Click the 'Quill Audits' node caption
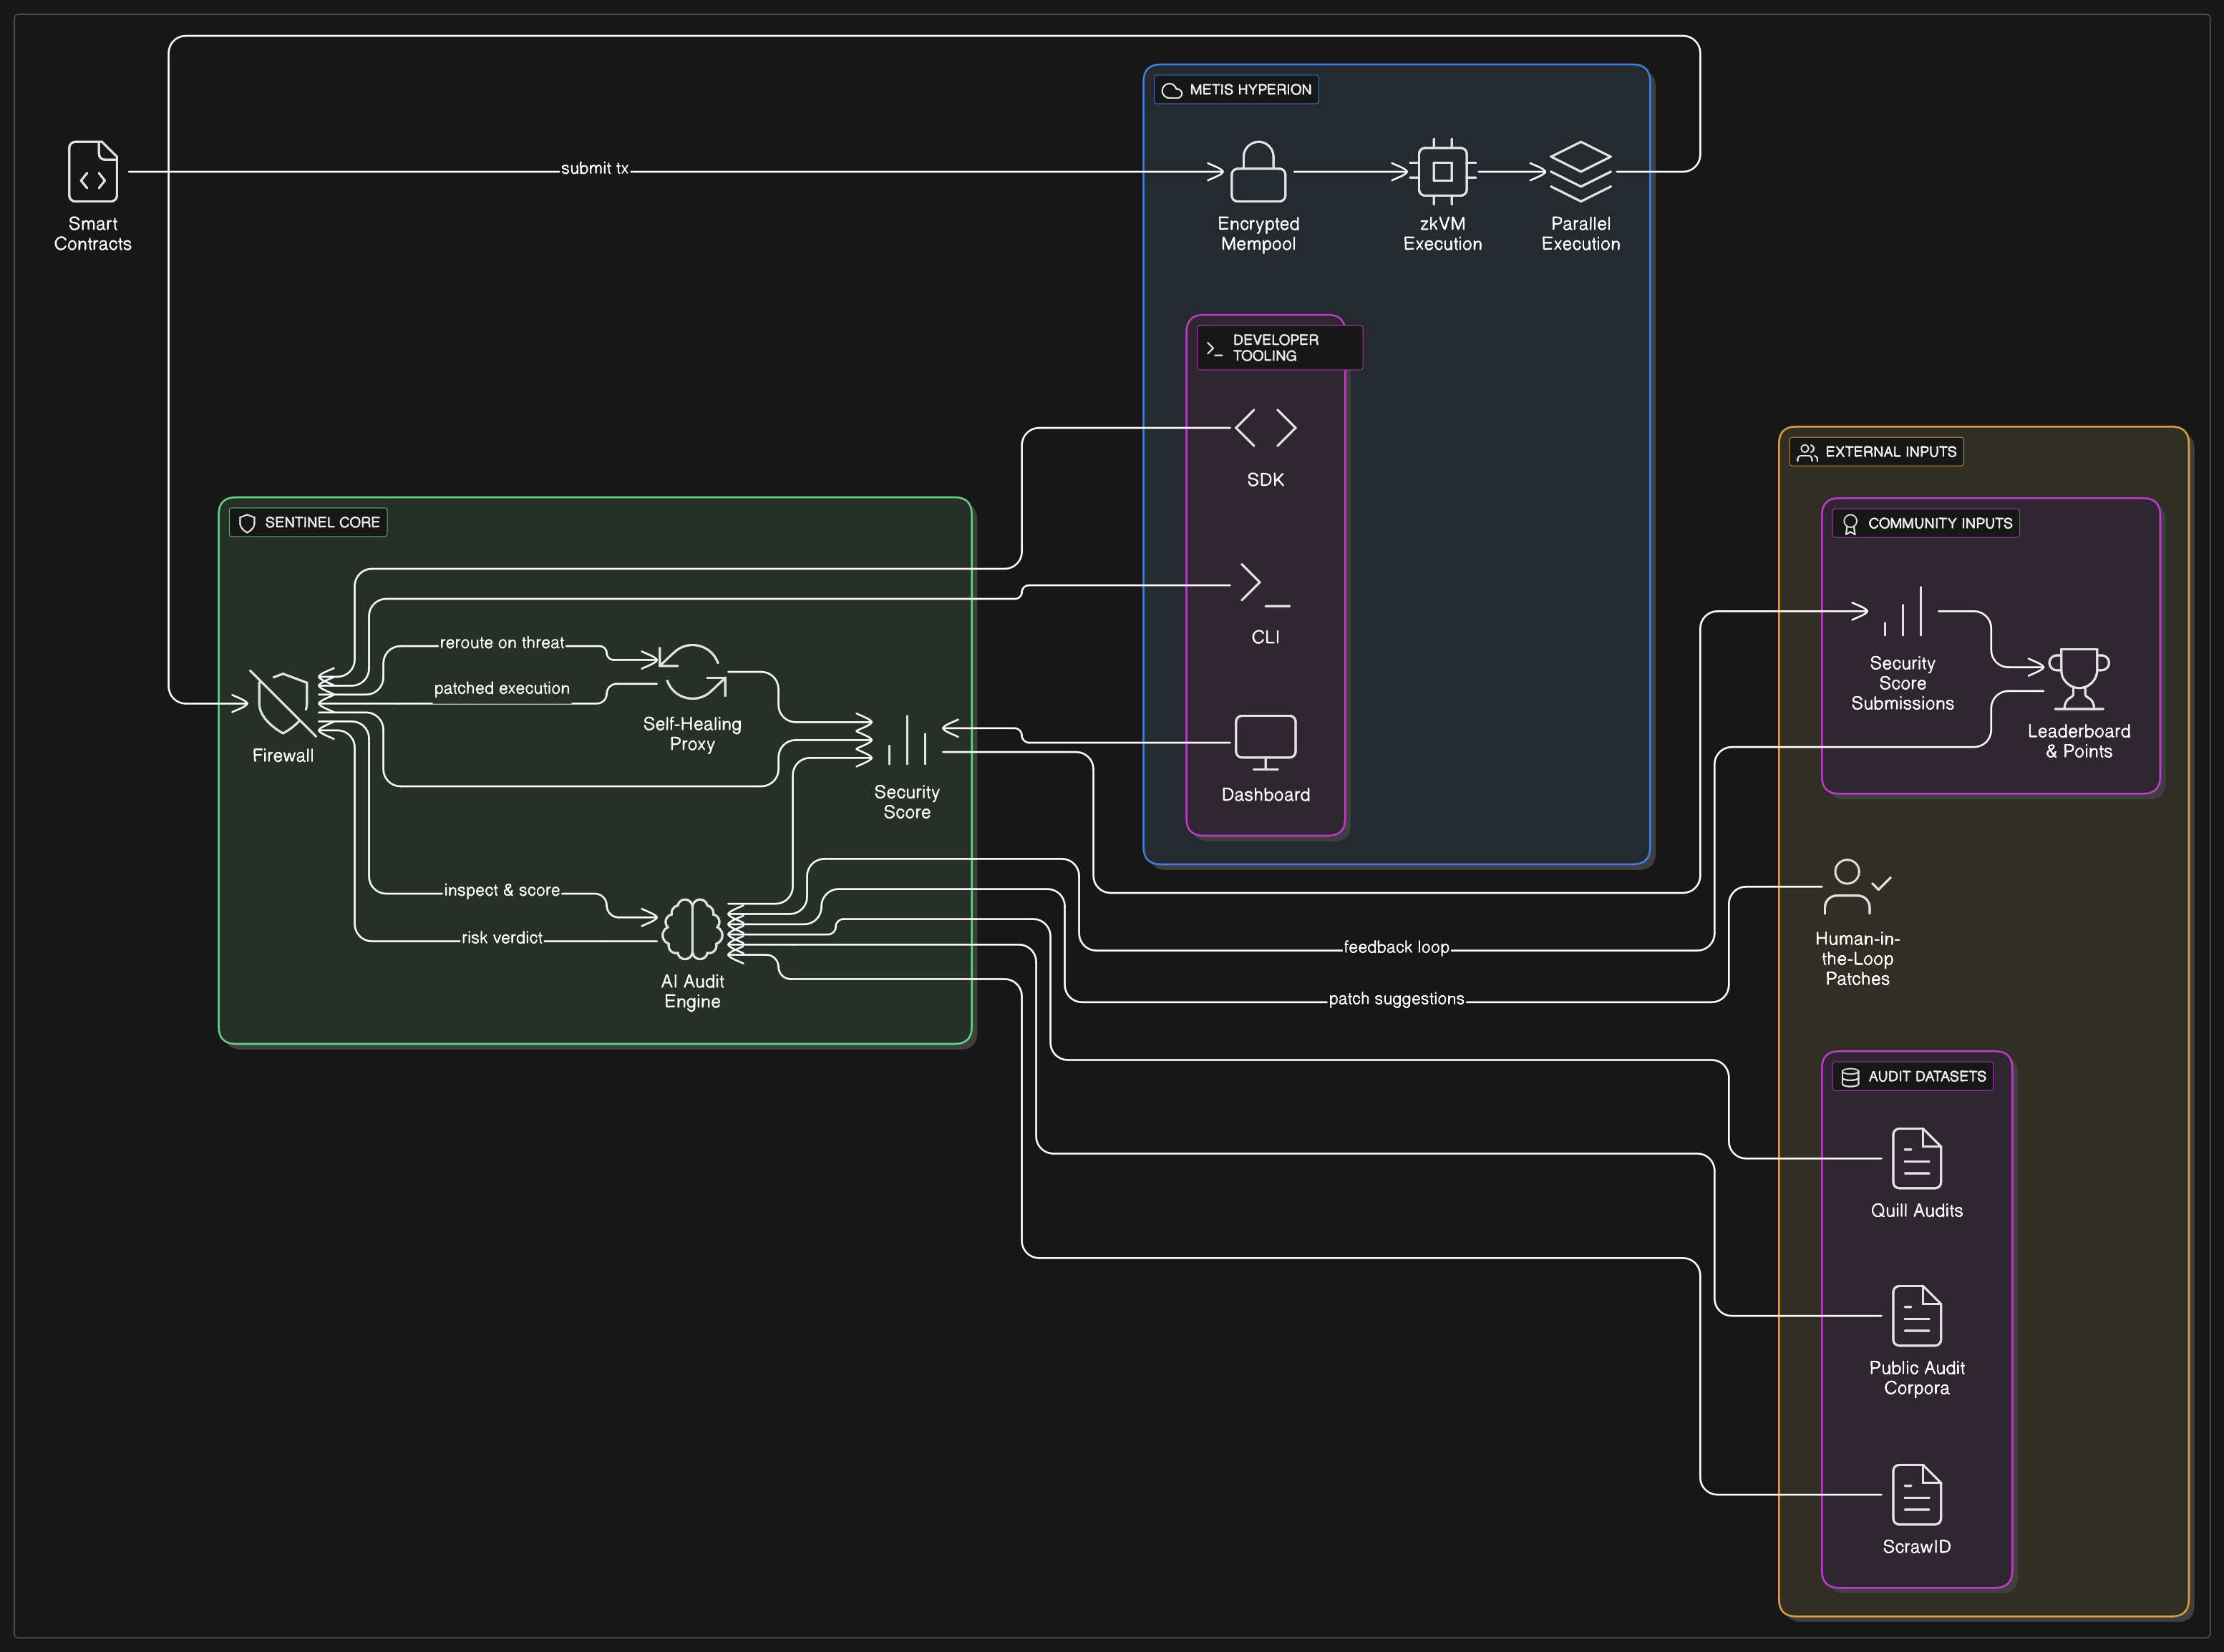Screen dimensions: 2224x1652 [x=1916, y=1210]
